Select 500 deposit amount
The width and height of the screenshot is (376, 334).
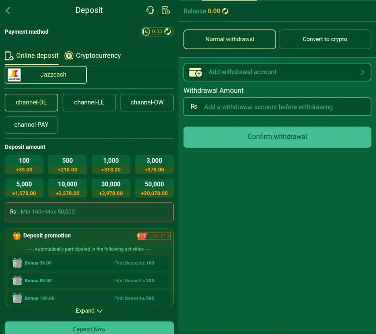pyautogui.click(x=68, y=165)
